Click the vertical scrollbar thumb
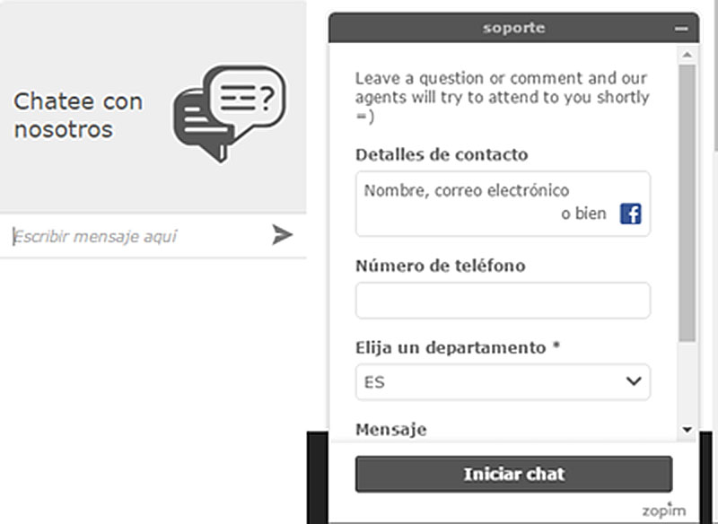Viewport: 718px width, 524px height. [687, 203]
